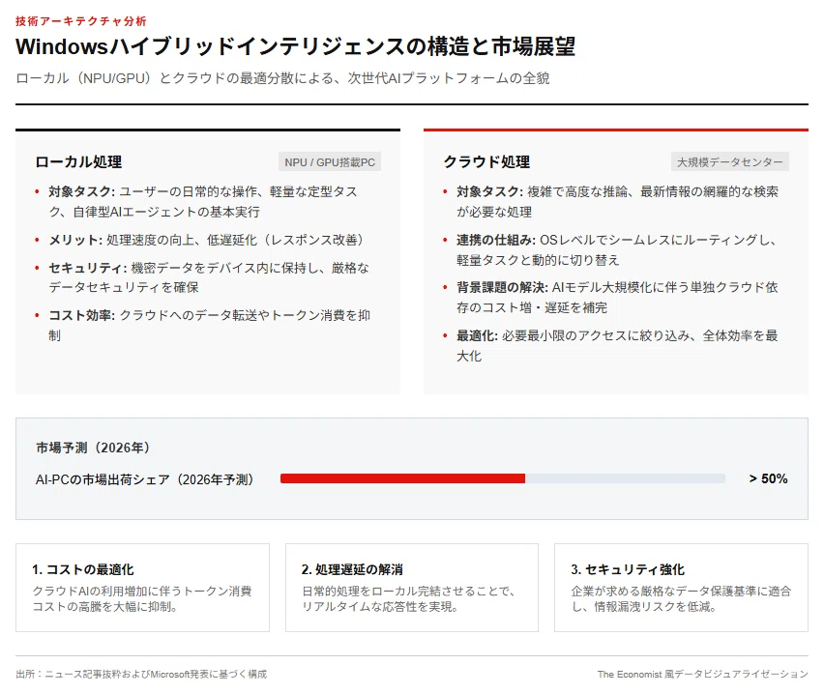This screenshot has width=824, height=694.
Task: Click the red label "技術アーキテクチャ分析"
Action: click(x=81, y=21)
